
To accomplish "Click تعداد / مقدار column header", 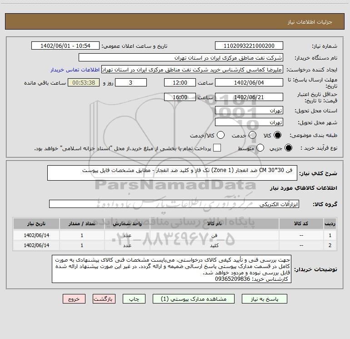I will coord(82,223).
